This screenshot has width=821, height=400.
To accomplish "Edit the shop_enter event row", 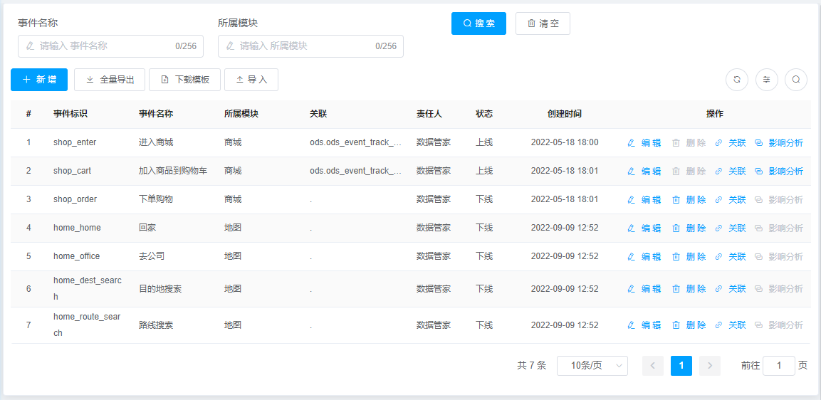I will point(644,143).
